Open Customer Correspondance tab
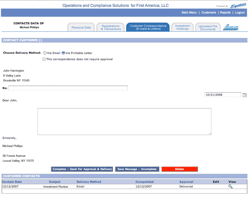 (148, 27)
